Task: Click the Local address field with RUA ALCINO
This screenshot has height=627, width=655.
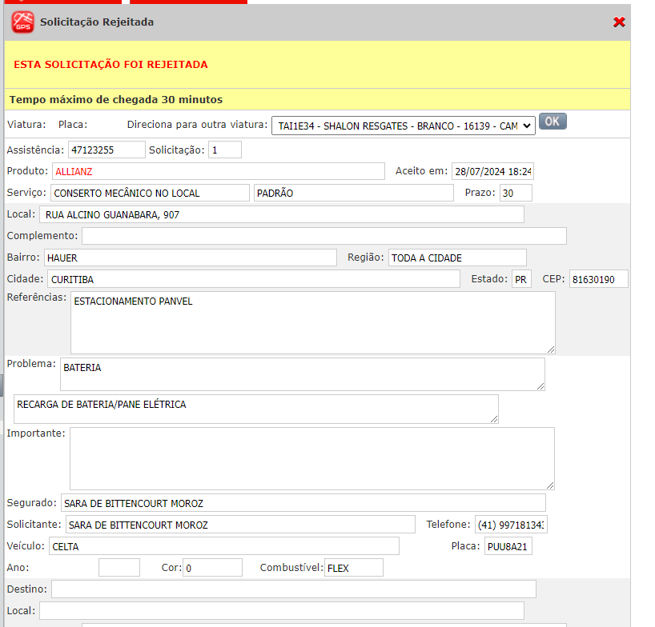Action: [x=281, y=214]
